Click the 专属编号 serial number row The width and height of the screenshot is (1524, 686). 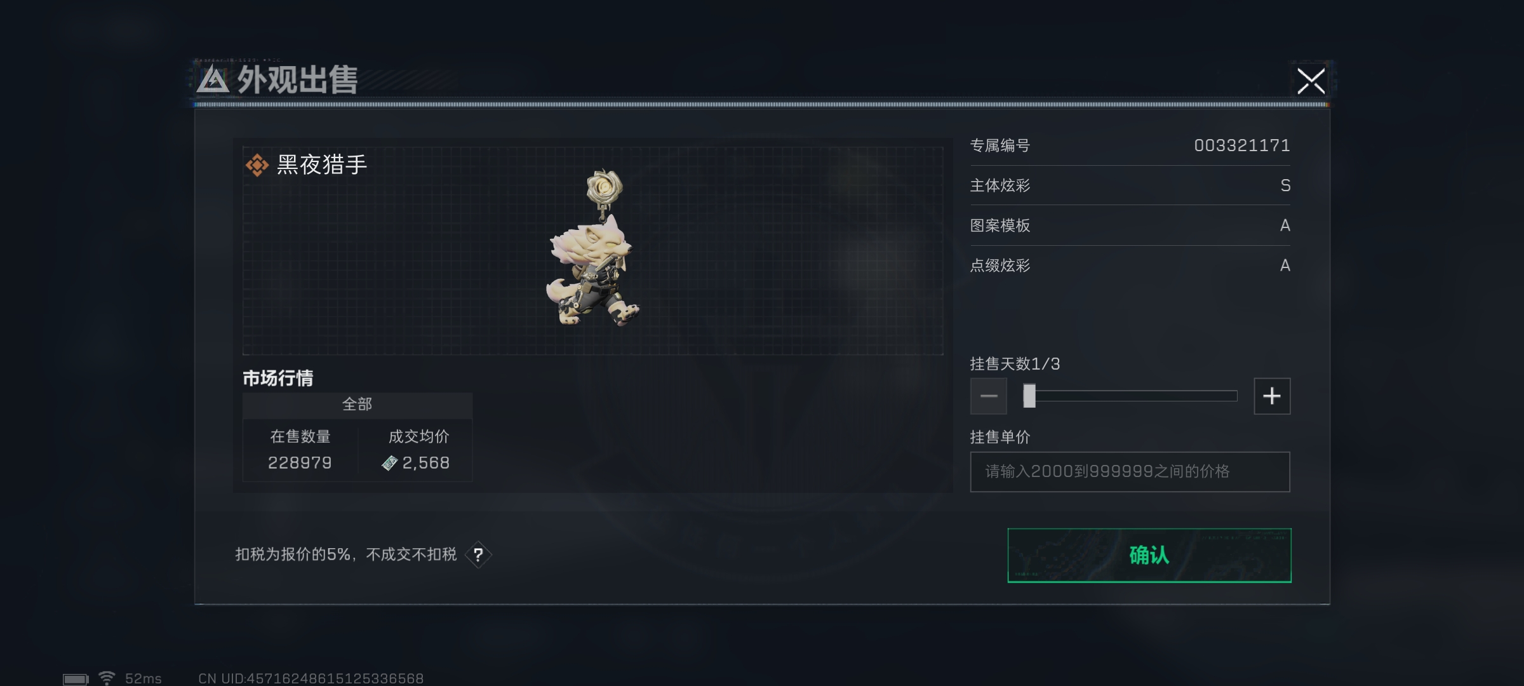click(x=1130, y=145)
